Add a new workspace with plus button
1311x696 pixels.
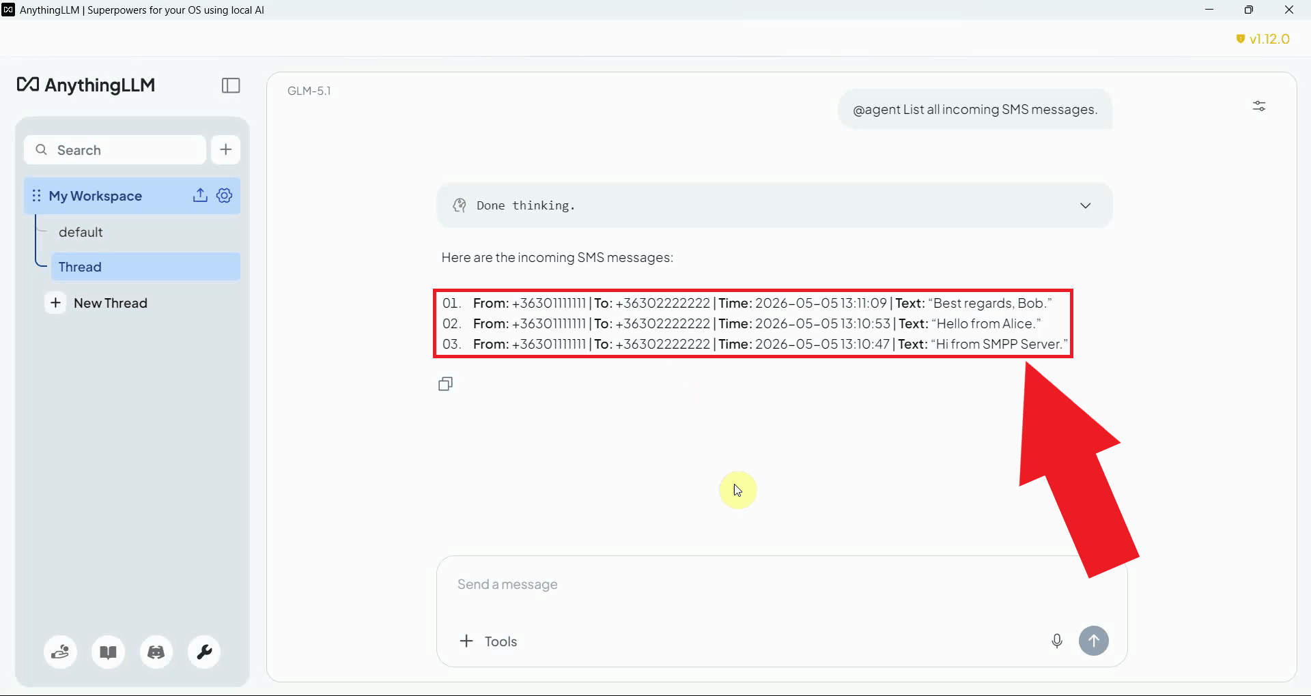click(x=226, y=149)
